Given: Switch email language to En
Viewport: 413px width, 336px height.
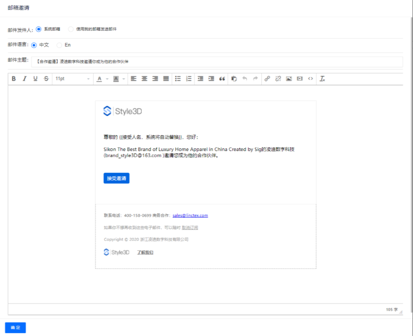Looking at the screenshot, I should 59,45.
